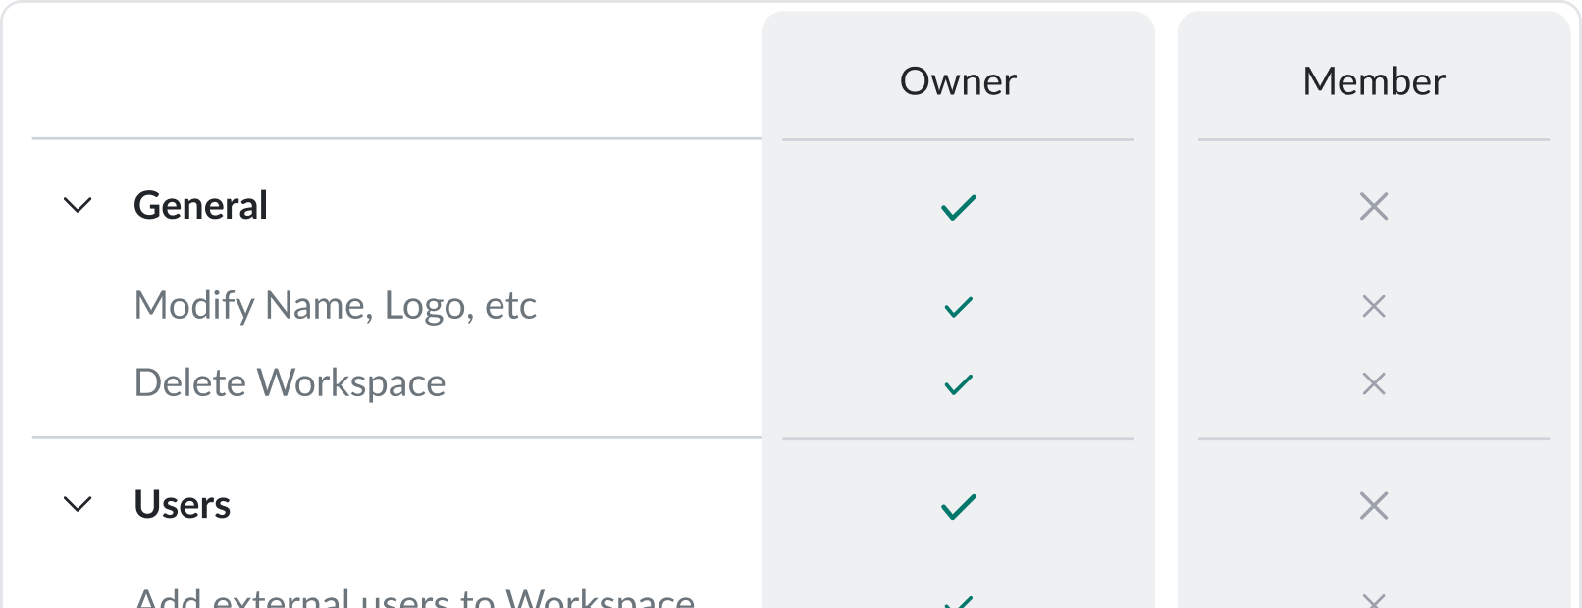The width and height of the screenshot is (1582, 608).
Task: Toggle Owner checkmark for Delete Workspace
Action: pyautogui.click(x=958, y=384)
